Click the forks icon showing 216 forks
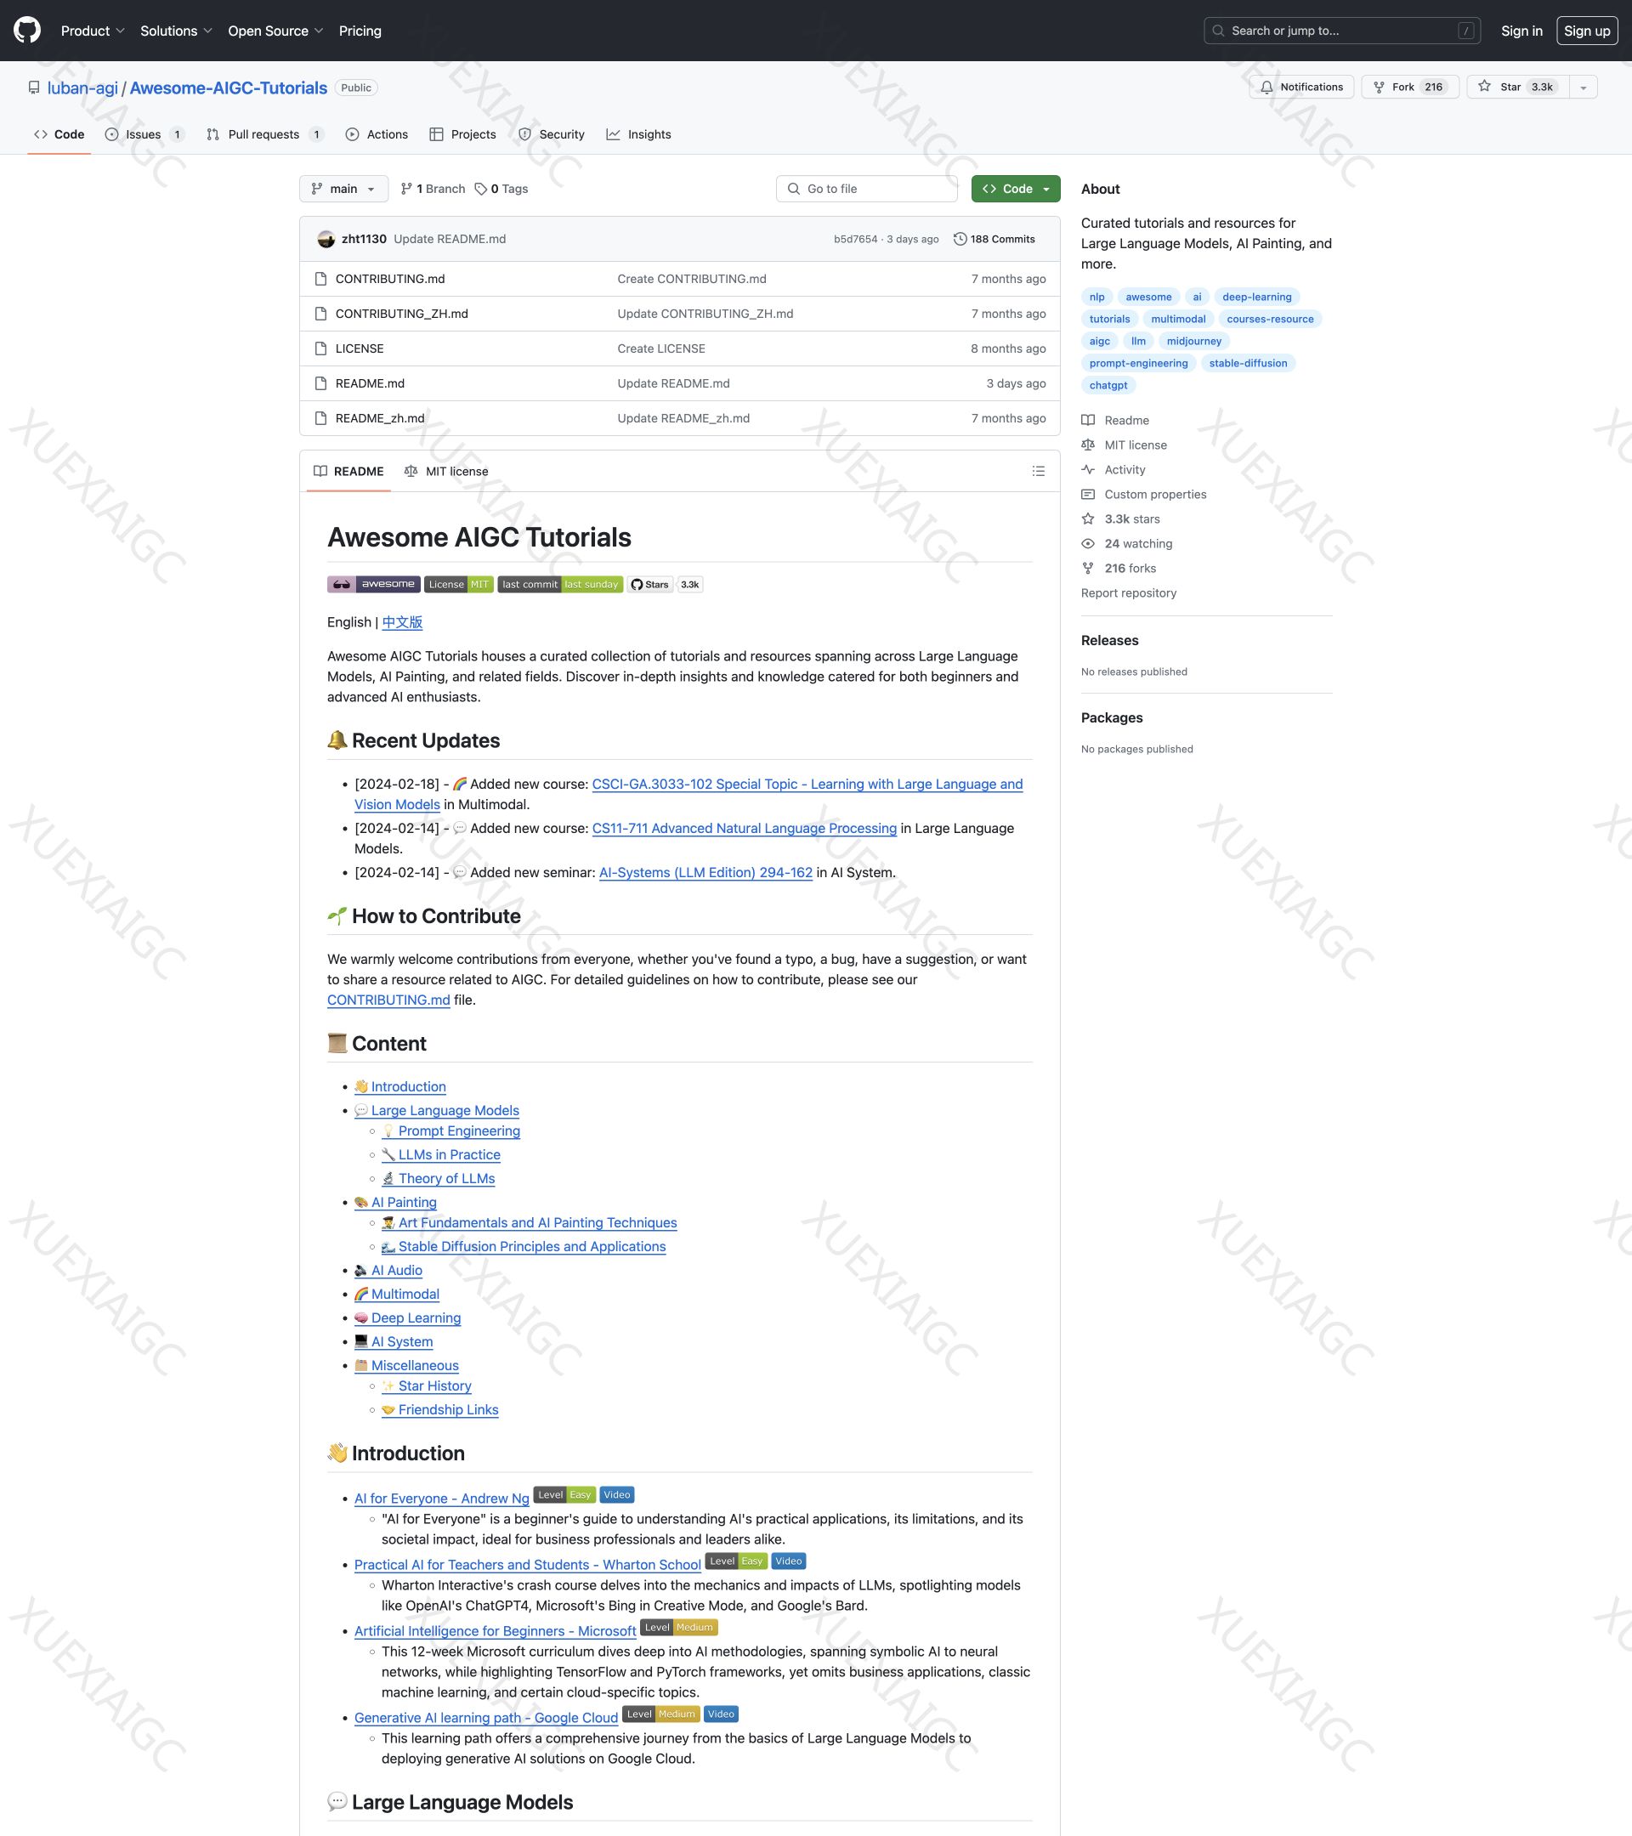The width and height of the screenshot is (1632, 1836). tap(1089, 568)
